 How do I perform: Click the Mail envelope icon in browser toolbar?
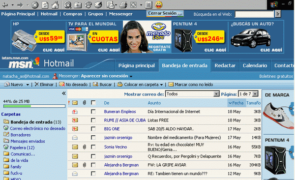[111, 5]
